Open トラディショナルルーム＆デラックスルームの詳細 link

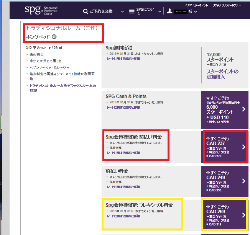(x=63, y=88)
